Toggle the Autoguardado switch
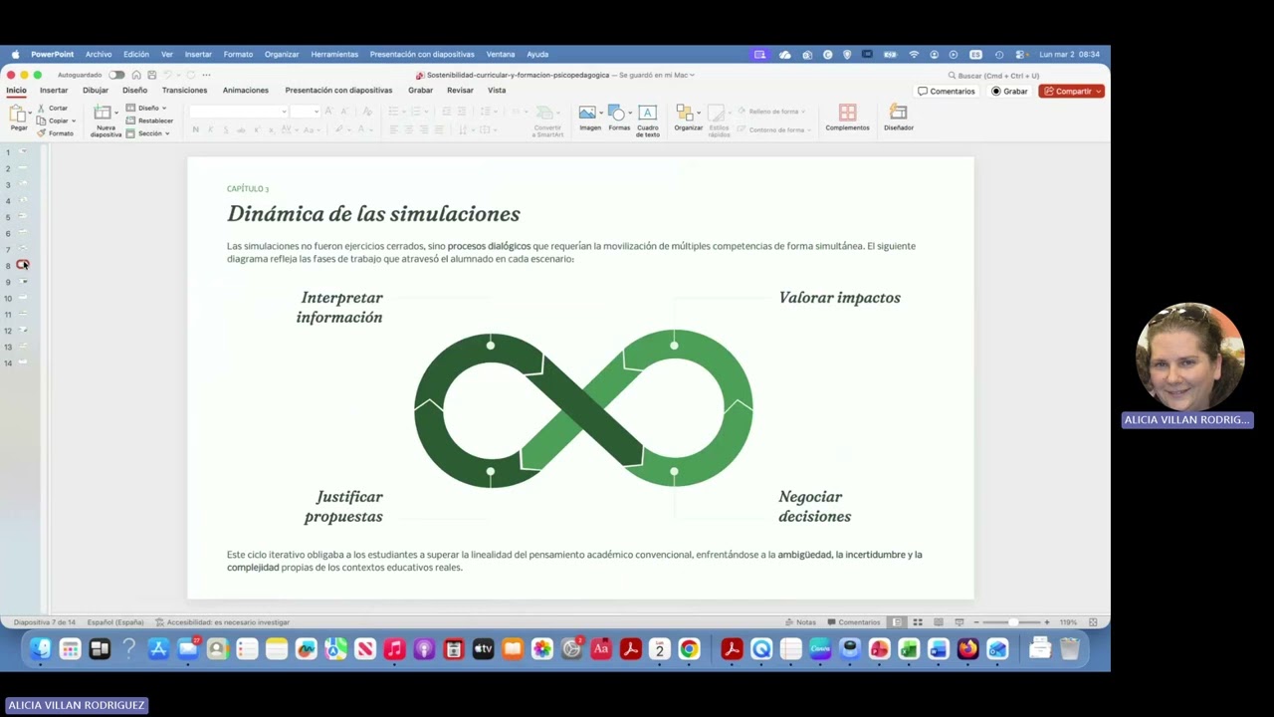Viewport: 1274px width, 717px height. (116, 75)
